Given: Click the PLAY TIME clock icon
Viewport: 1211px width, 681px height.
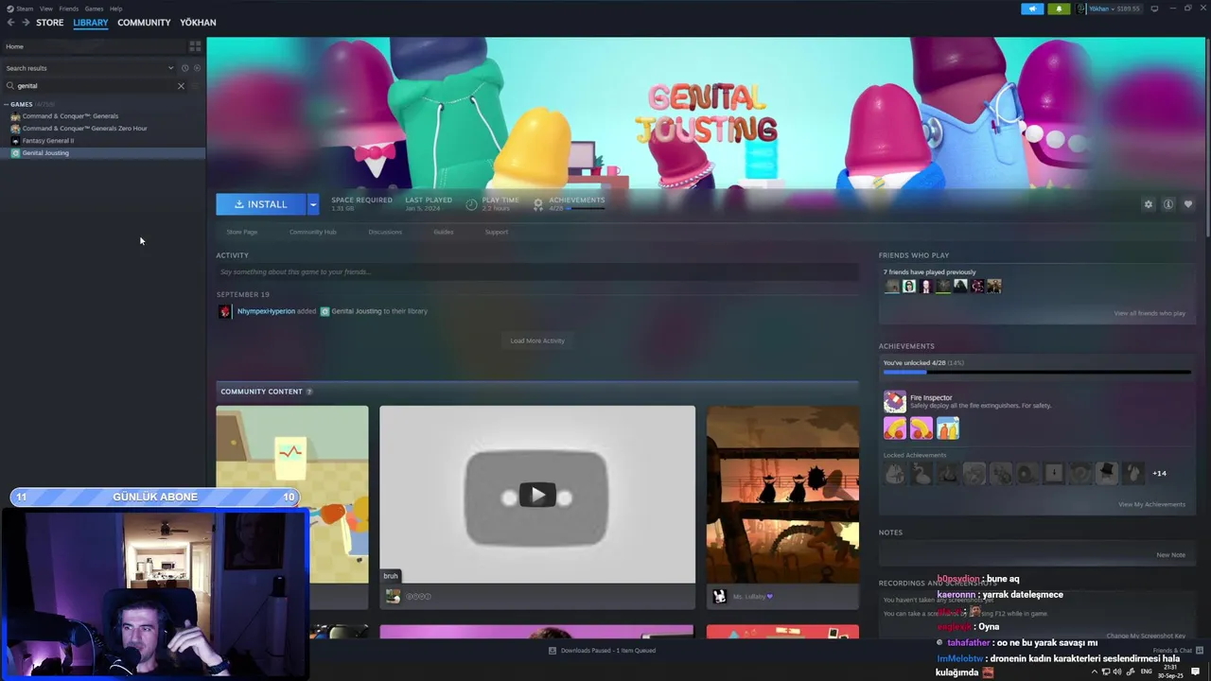Looking at the screenshot, I should (x=471, y=203).
